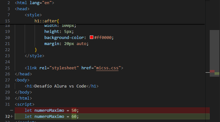Click sticky scroll line '<style>'

pyautogui.click(x=33, y=15)
